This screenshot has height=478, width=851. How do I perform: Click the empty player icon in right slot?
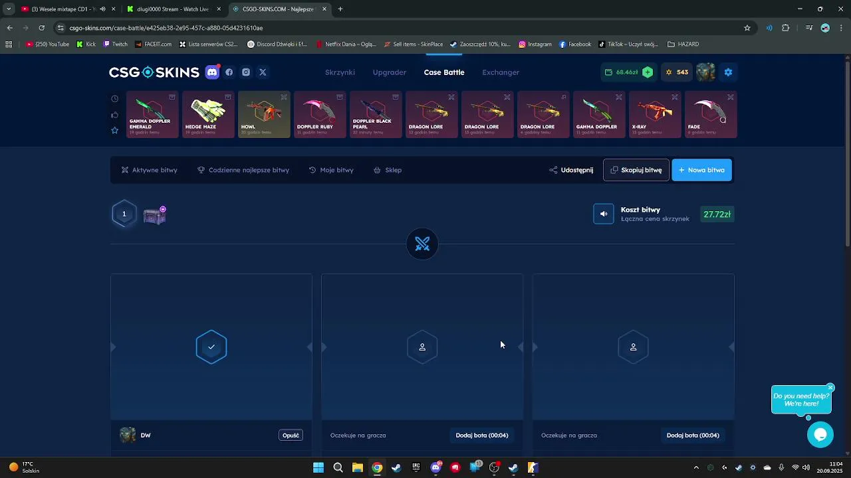(633, 347)
